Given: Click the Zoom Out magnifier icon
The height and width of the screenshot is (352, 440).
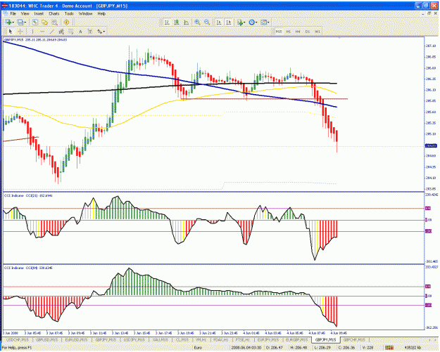Looking at the screenshot, I should pyautogui.click(x=207, y=22).
